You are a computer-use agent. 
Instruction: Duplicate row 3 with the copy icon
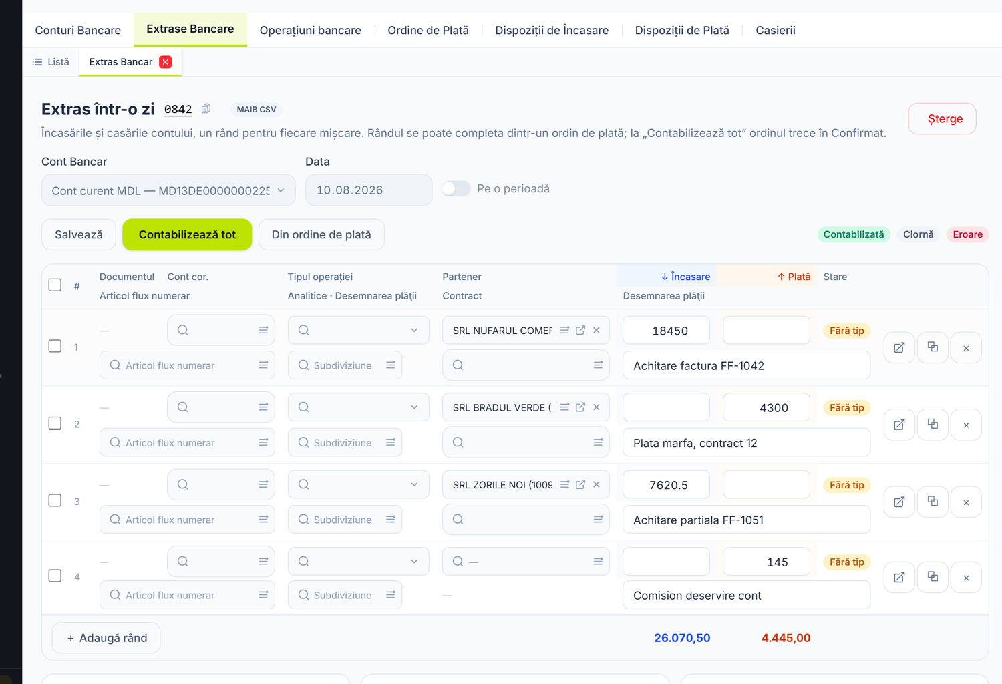click(x=933, y=502)
